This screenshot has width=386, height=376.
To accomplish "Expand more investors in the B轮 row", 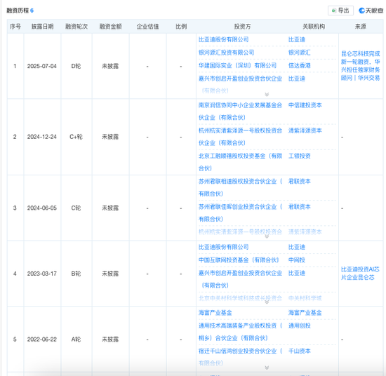I will (267, 302).
